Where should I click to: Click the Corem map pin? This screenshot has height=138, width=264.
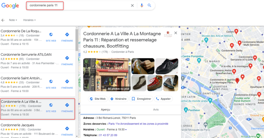click(236, 31)
